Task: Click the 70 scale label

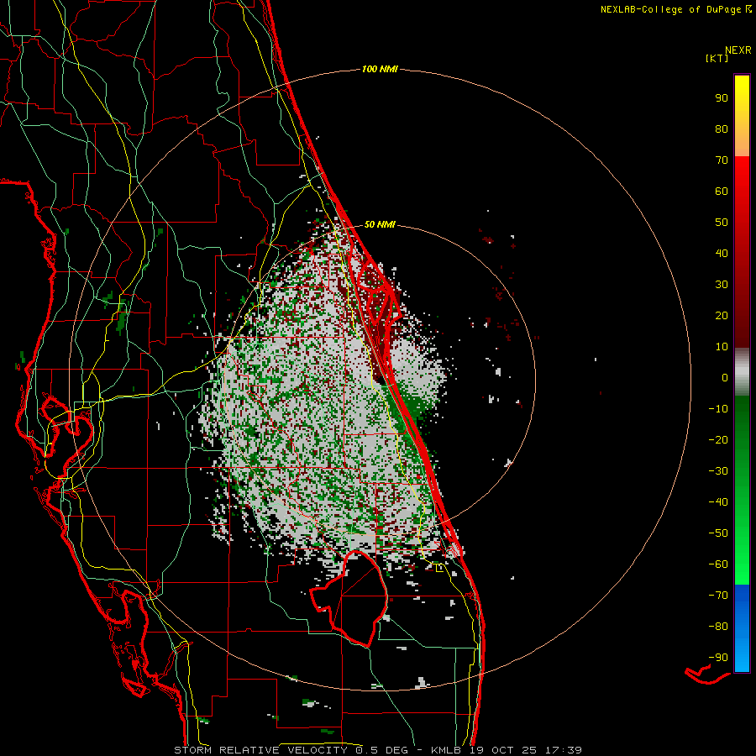Action: click(722, 160)
